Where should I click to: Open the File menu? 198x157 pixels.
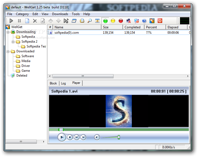coord(10,14)
